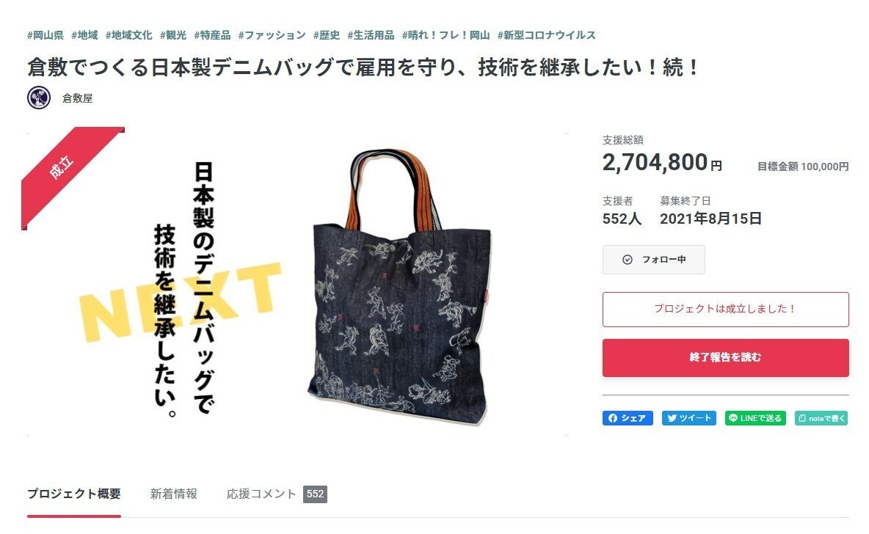Click the 552 comment count badge
Screen dimensions: 869x534
pos(315,494)
